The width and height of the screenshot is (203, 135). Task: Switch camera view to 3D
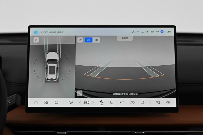[96, 40]
